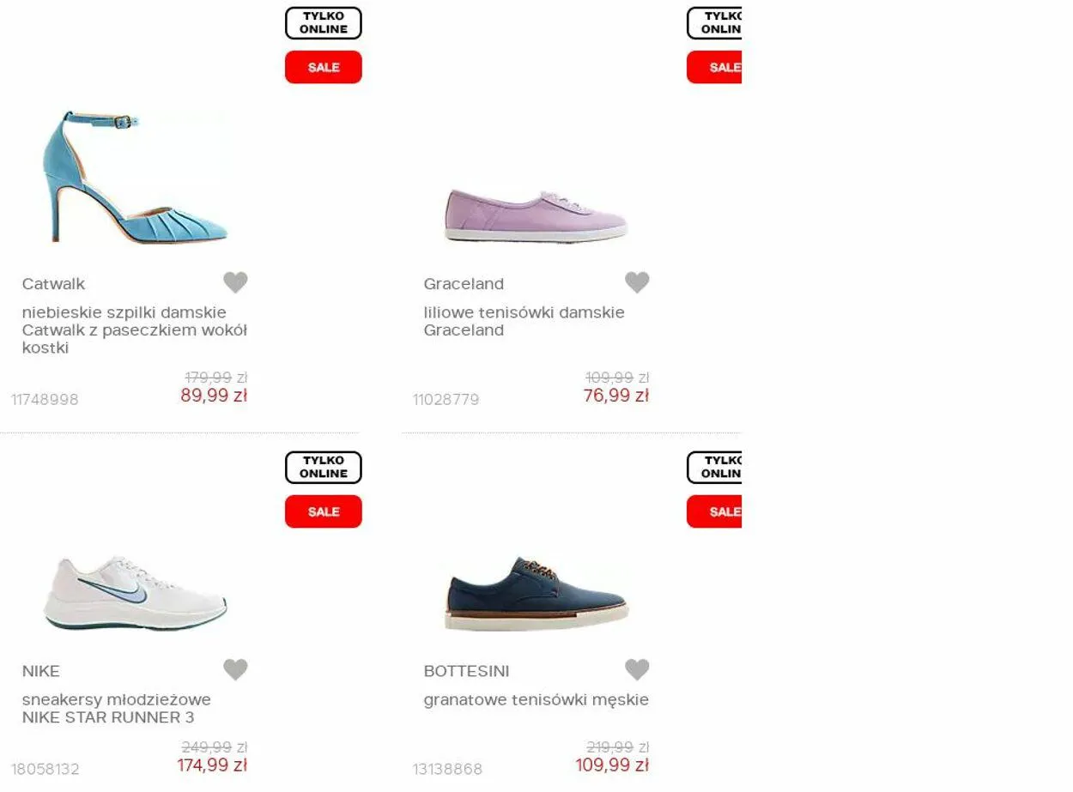Click the 174,99 zł NIKE price
This screenshot has height=792, width=1073.
(x=212, y=765)
